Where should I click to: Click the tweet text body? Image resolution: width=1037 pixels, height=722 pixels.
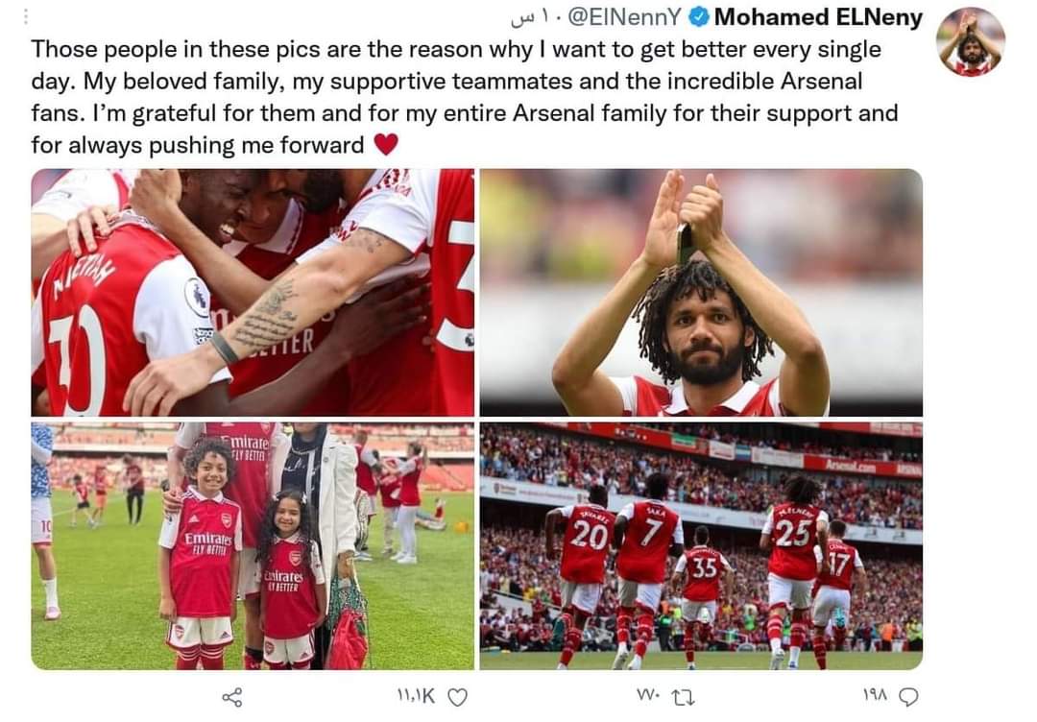click(465, 97)
